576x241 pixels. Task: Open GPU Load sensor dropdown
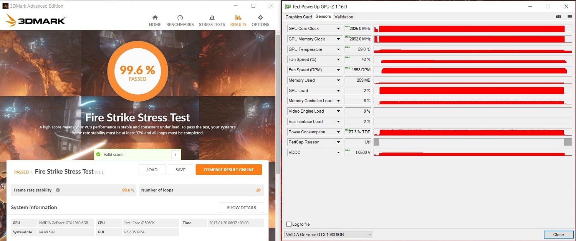[338, 91]
